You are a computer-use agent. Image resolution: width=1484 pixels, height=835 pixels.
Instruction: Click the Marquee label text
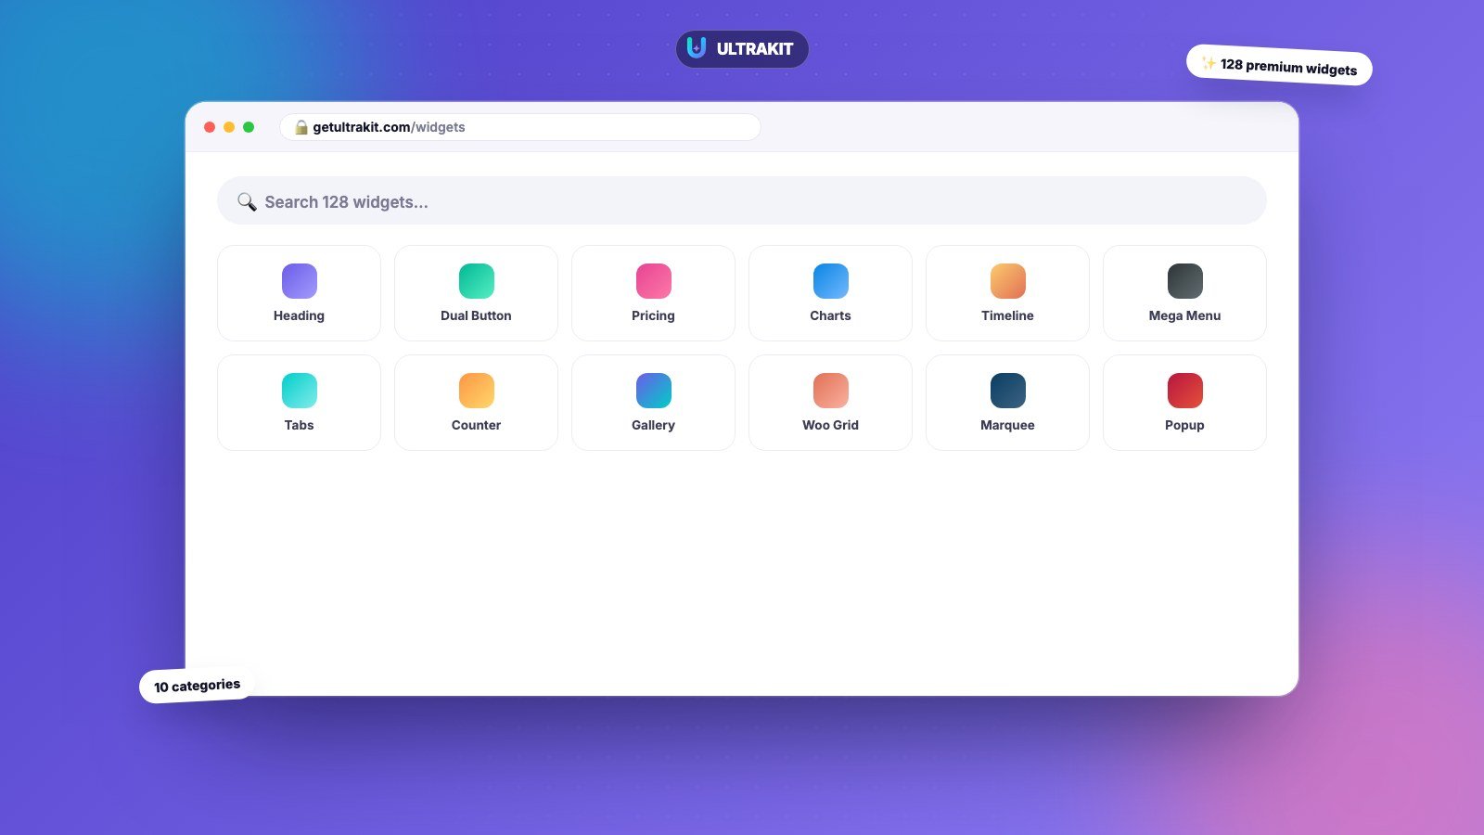tap(1007, 425)
